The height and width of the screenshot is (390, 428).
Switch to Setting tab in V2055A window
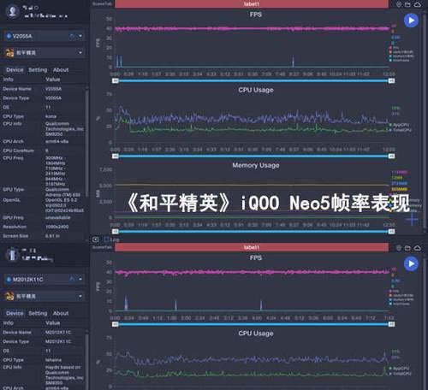point(38,70)
